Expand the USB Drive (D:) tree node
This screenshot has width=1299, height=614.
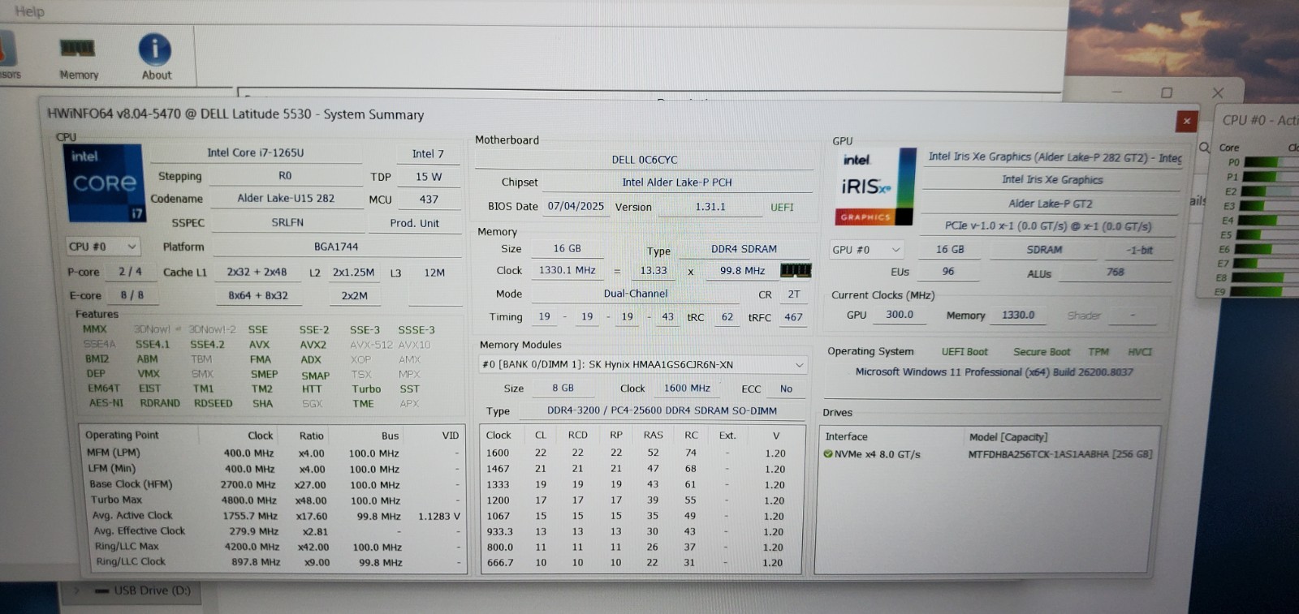(x=78, y=590)
